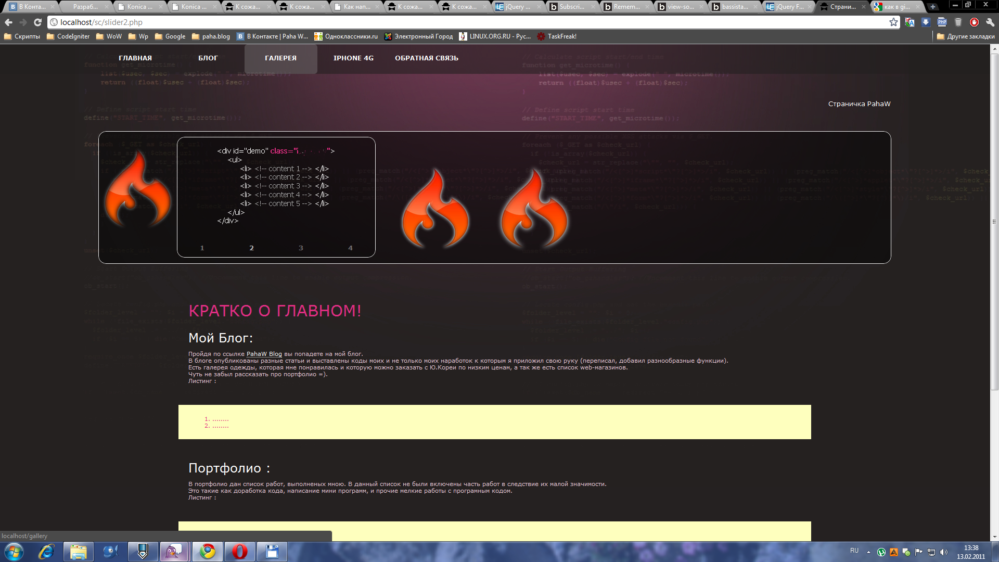Go to slider page 3
Viewport: 999px width, 562px height.
pos(301,248)
